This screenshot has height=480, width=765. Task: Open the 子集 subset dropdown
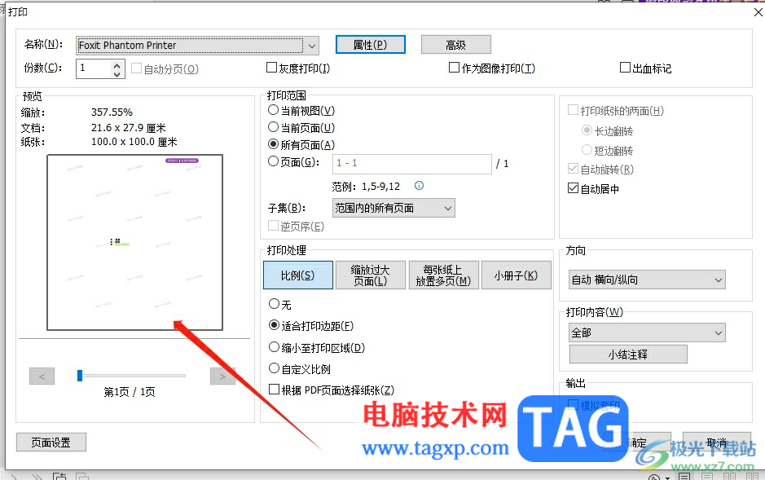tap(393, 208)
